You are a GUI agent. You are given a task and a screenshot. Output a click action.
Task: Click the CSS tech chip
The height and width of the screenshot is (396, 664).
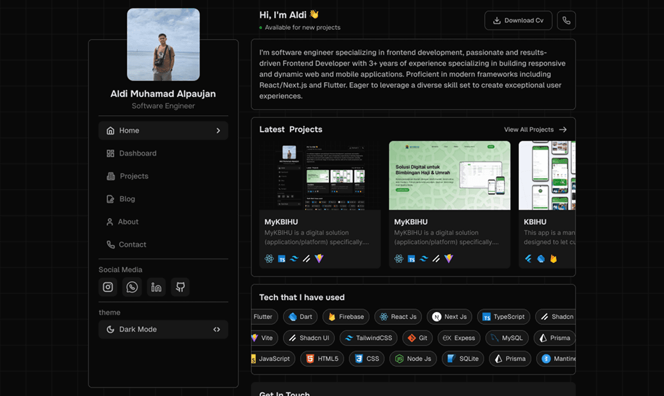click(x=367, y=359)
